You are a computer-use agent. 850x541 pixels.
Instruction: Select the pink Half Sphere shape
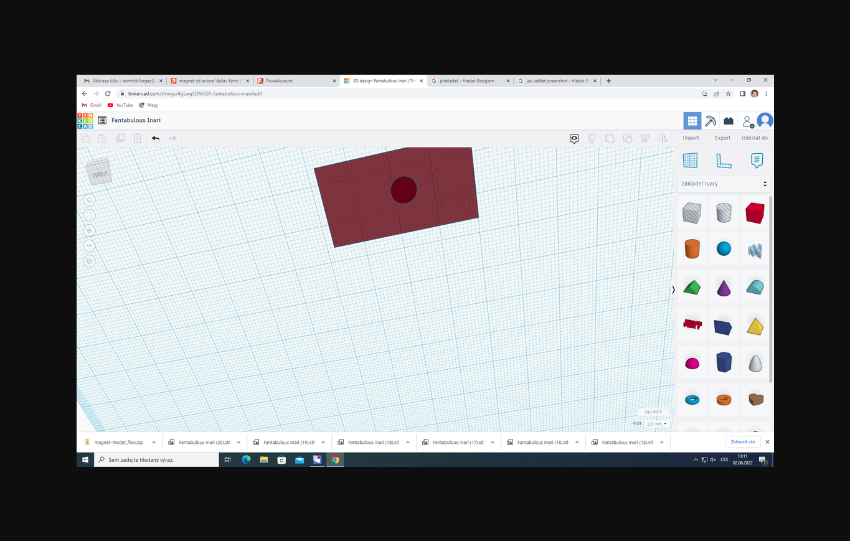(692, 363)
